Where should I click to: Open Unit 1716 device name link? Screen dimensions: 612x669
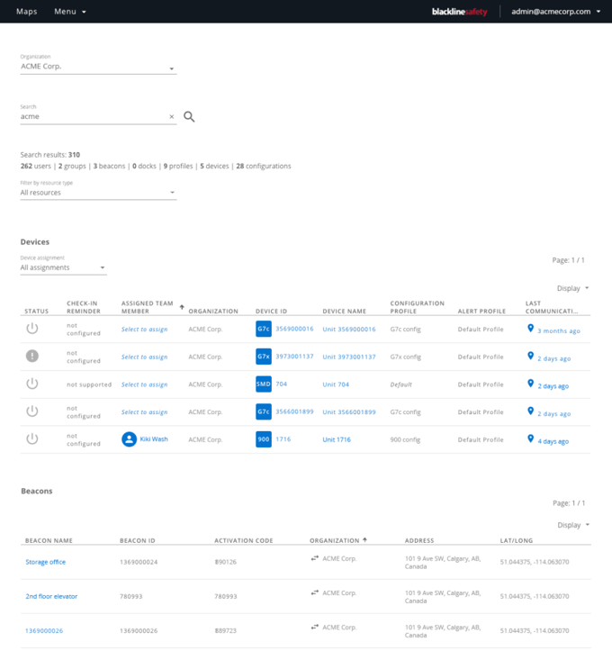[337, 439]
